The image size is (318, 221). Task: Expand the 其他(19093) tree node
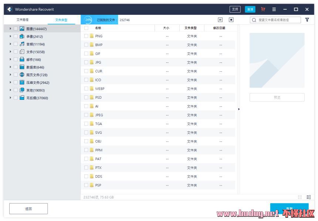[10, 90]
